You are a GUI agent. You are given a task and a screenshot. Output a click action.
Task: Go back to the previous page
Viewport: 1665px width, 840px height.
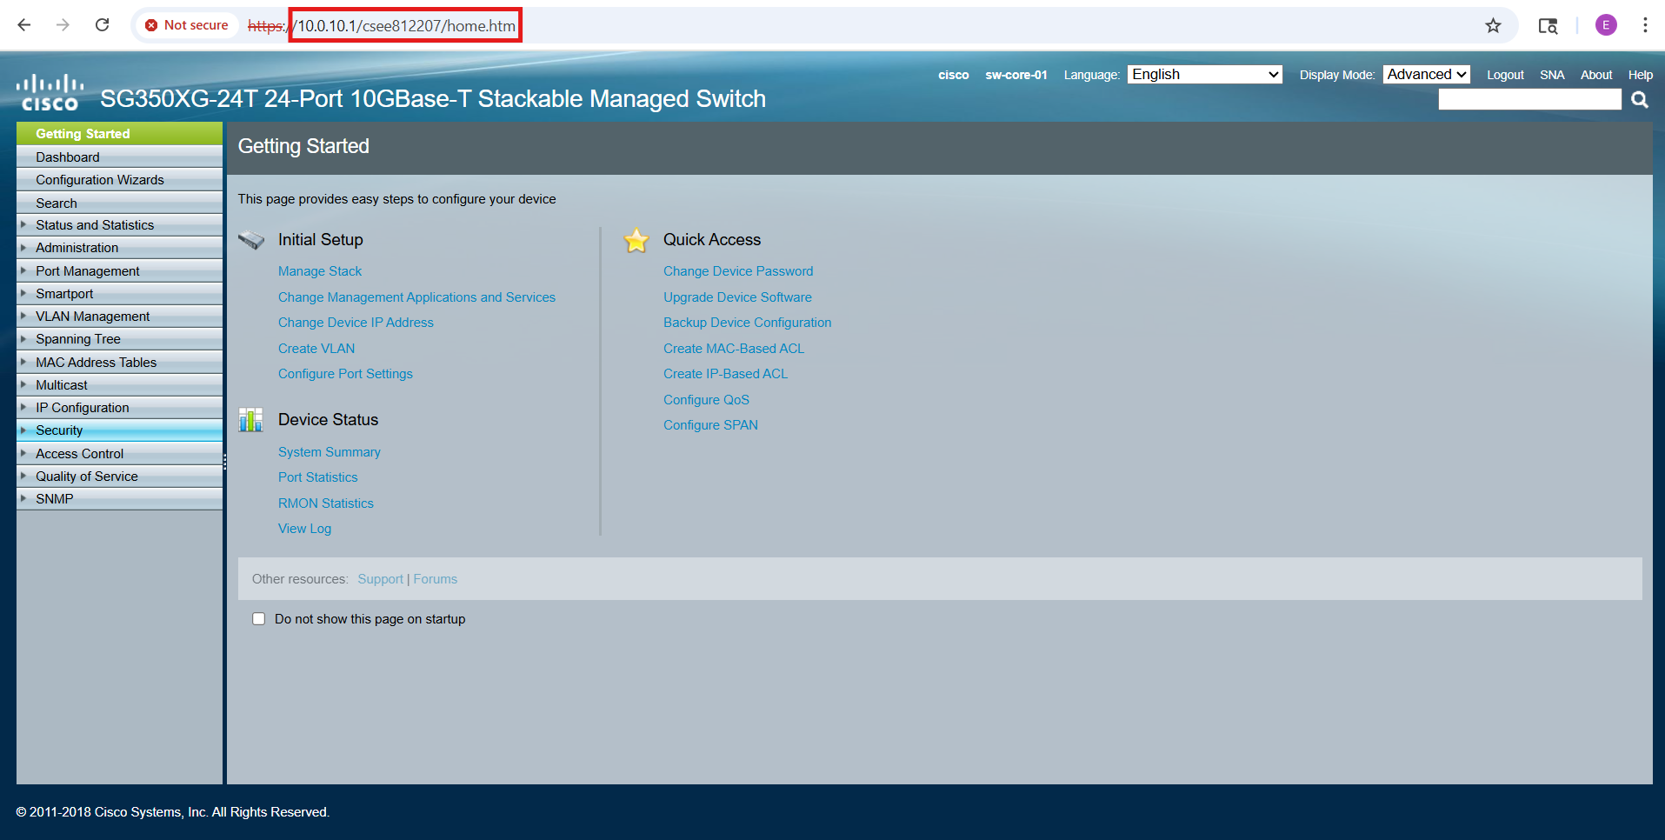tap(24, 25)
